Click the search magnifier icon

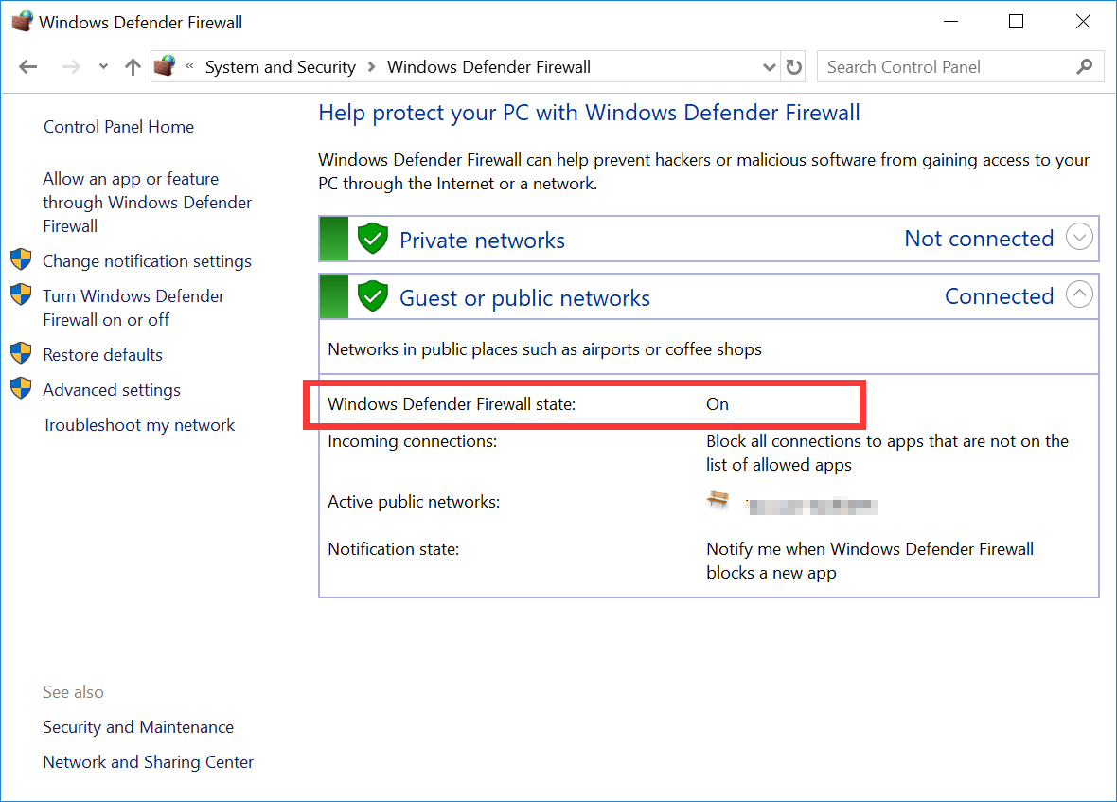[x=1085, y=66]
